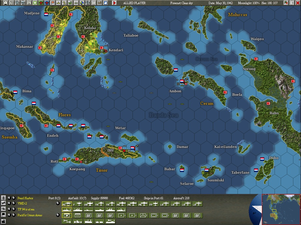Click the save game disk icon

pos(6,3)
